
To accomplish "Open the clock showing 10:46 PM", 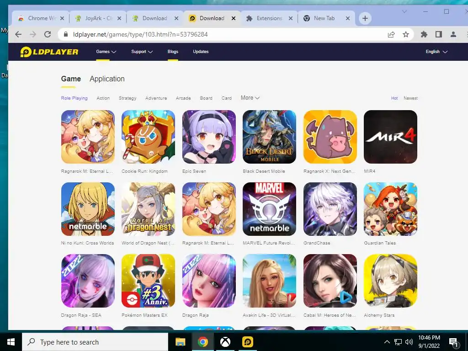I will [429, 342].
